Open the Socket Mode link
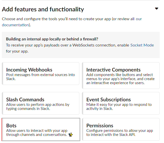164x143 pixels. coord(142,45)
